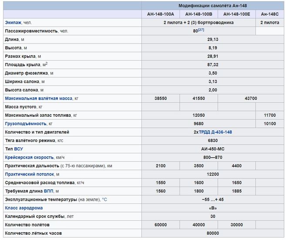Click the Модификации самолёта Ан-148 heading

213,6
